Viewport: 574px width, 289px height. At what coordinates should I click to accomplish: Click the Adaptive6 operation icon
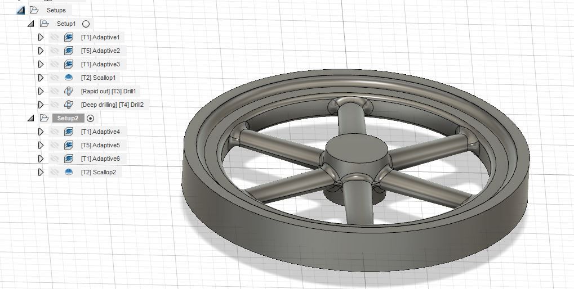coord(69,159)
